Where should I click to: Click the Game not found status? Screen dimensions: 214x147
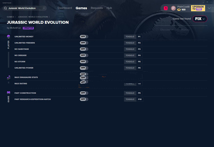(x=182, y=19)
